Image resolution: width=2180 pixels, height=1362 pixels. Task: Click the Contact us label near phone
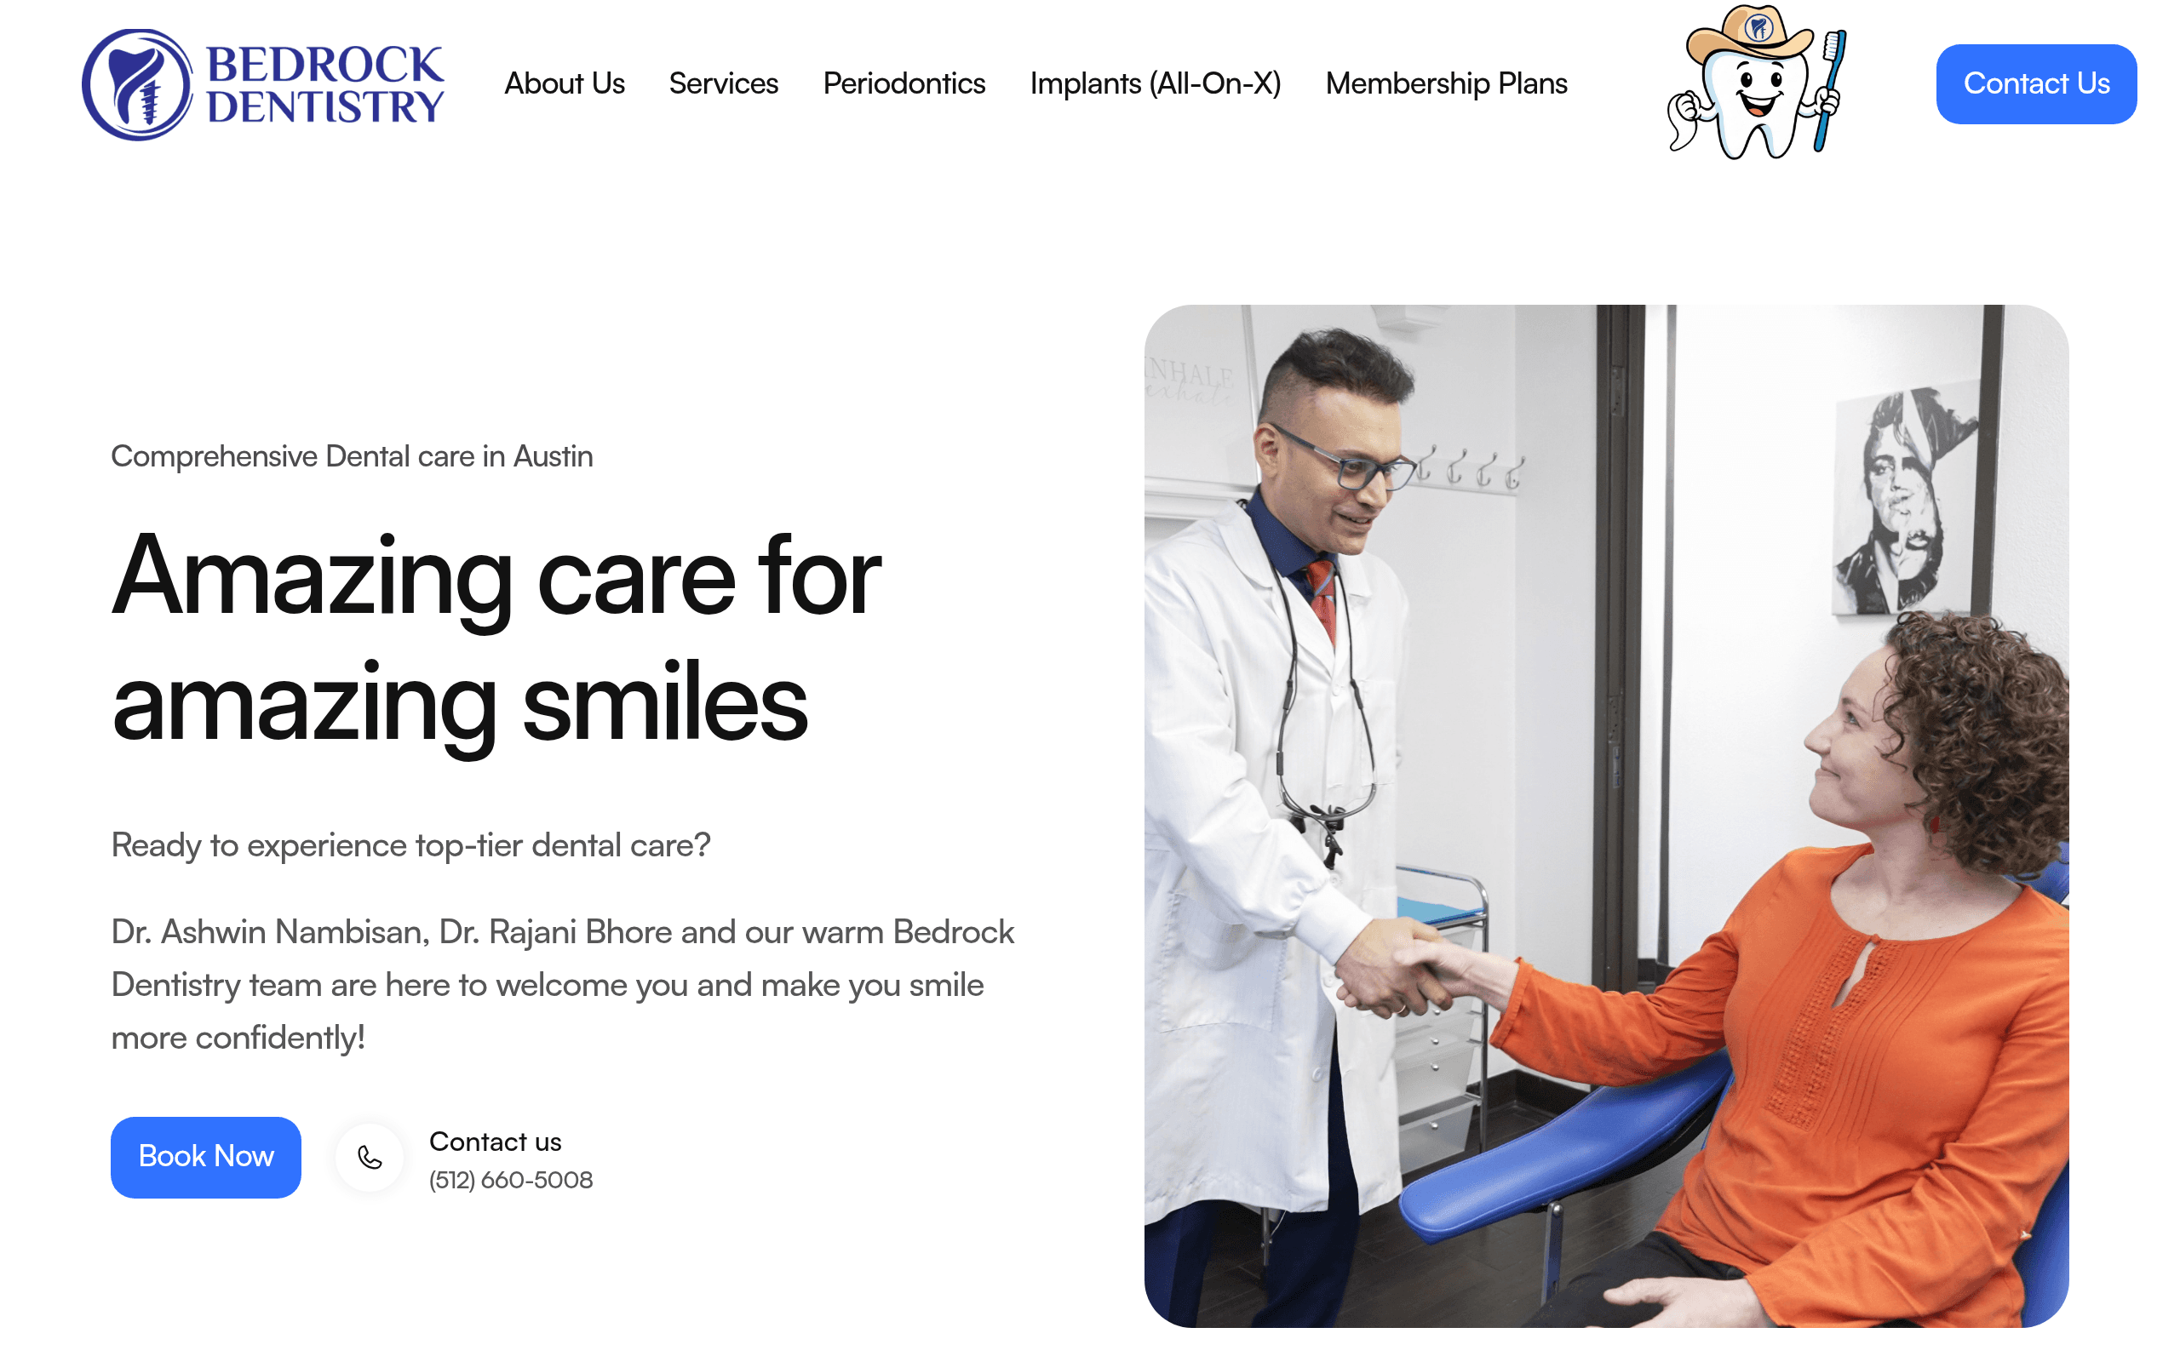pos(496,1142)
